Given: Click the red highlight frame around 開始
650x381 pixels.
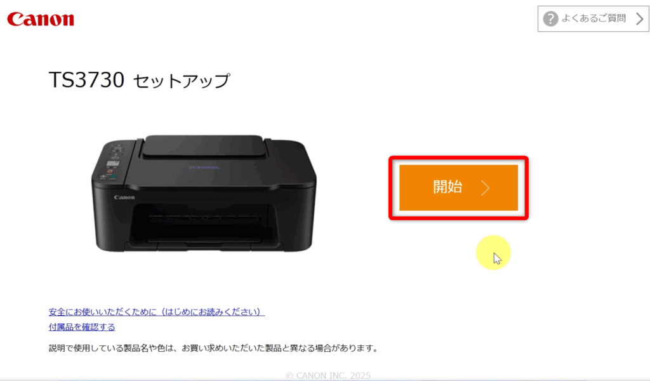Looking at the screenshot, I should coord(458,188).
